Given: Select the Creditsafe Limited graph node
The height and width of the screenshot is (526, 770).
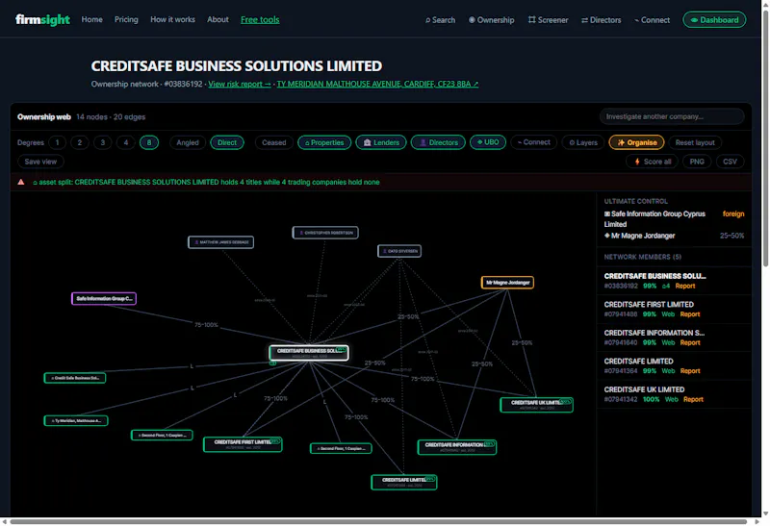Looking at the screenshot, I should (x=404, y=483).
